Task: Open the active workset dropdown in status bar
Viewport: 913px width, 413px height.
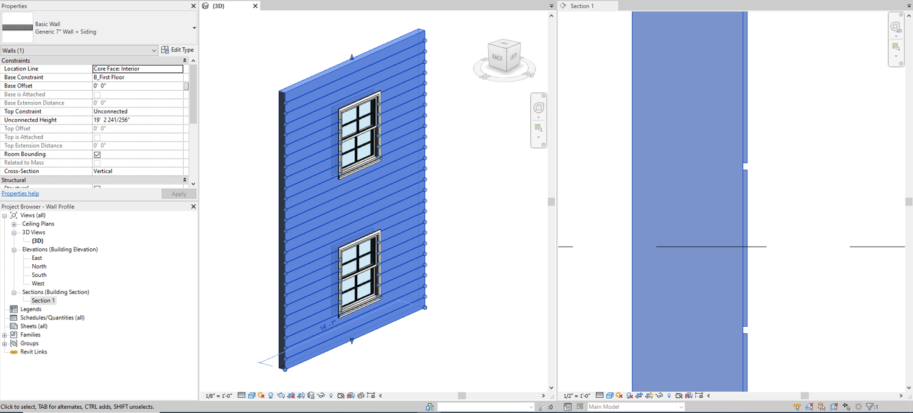Action: pos(486,407)
